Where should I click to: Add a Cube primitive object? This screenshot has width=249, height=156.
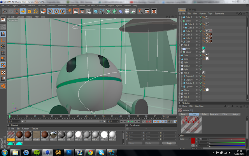[x=96, y=11]
